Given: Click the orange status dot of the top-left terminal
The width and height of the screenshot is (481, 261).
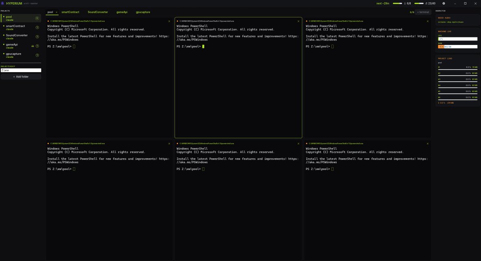Looking at the screenshot, I should pos(48,21).
